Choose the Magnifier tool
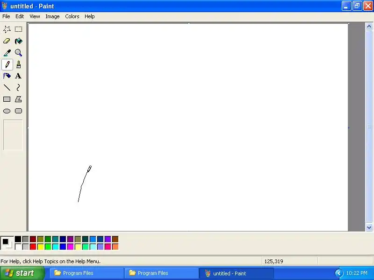Viewport: 374px width, 280px height. (18, 53)
